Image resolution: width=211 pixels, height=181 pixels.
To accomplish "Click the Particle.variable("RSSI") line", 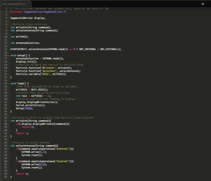I will pos(41,74).
